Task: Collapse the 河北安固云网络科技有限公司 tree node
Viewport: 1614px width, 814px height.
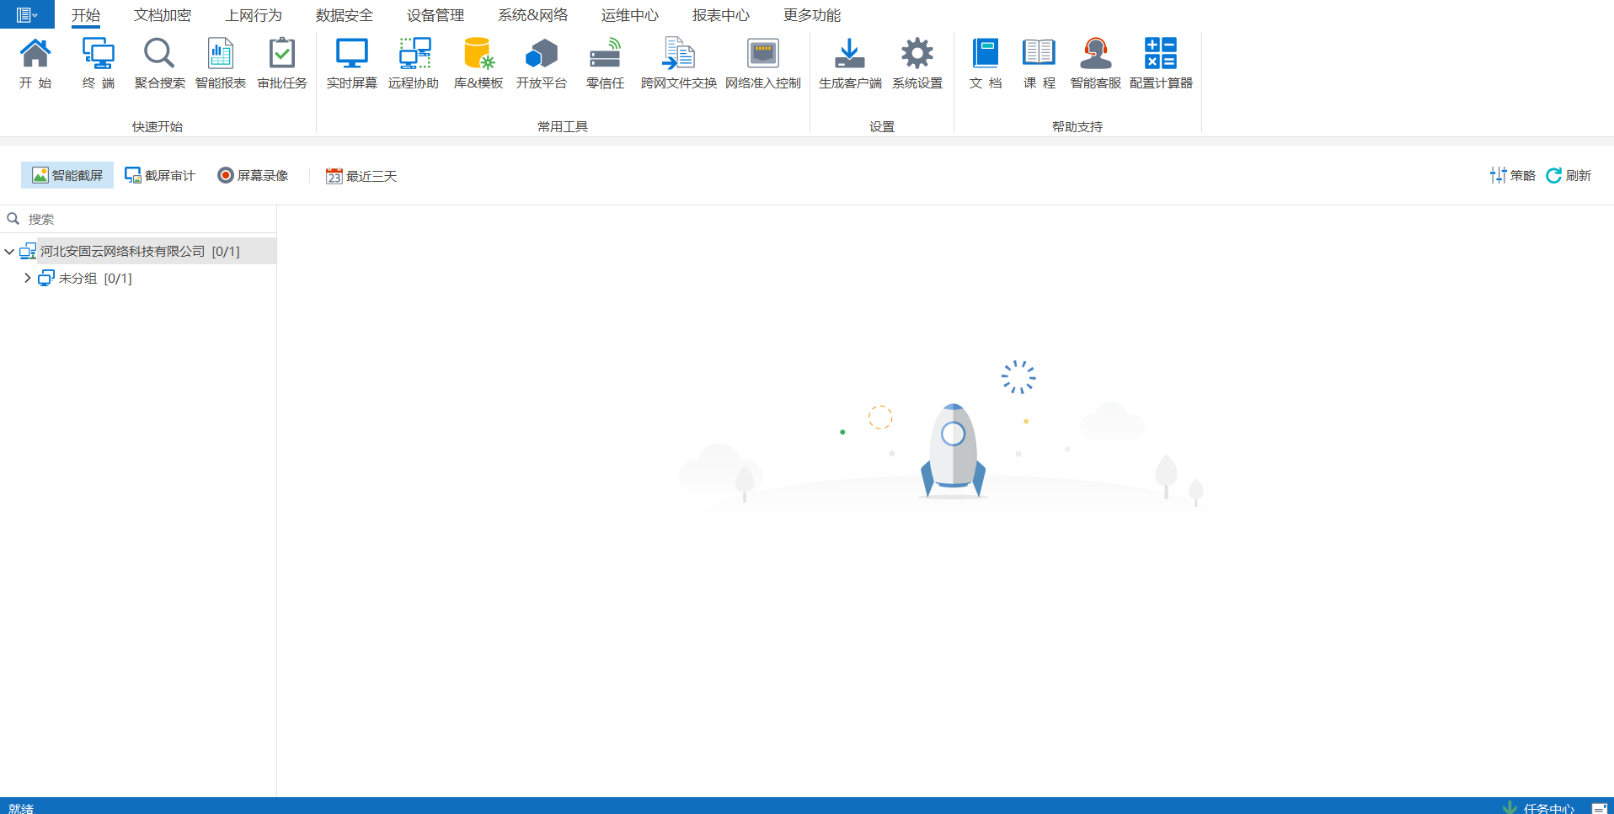Action: click(9, 252)
